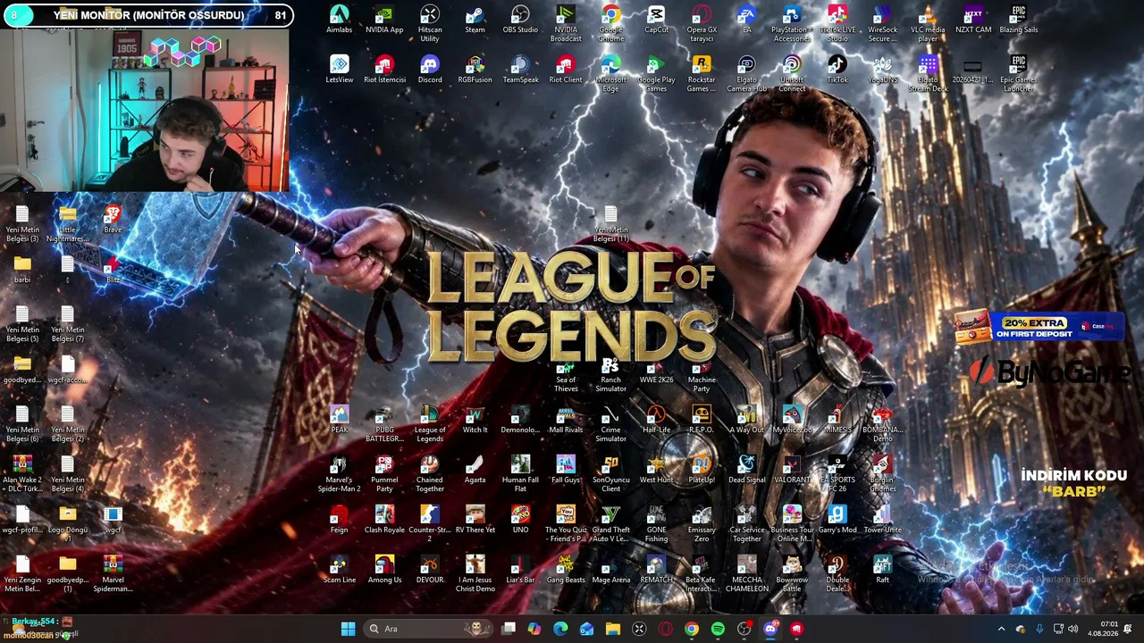
Task: Click the Discord desktop shortcut
Action: click(430, 70)
